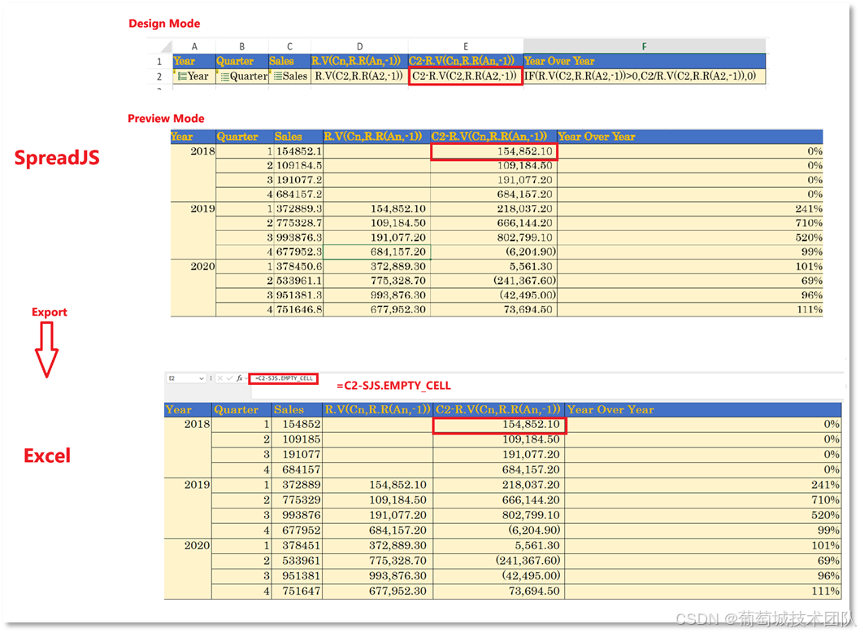Click 'Sales' header cell in Design Mode row 1
860x633 pixels.
tap(289, 61)
